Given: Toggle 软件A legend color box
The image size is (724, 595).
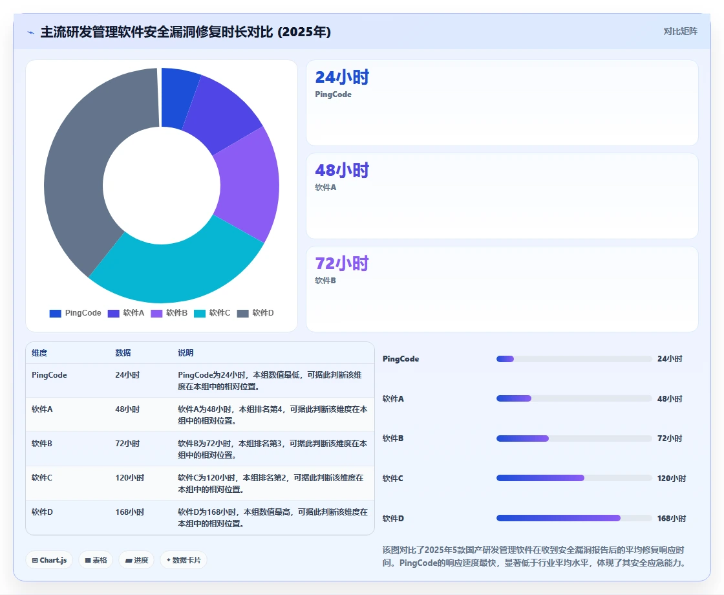Looking at the screenshot, I should pos(114,313).
